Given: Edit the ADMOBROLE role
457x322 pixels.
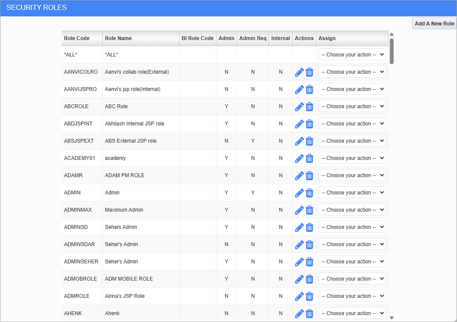Looking at the screenshot, I should pyautogui.click(x=299, y=279).
